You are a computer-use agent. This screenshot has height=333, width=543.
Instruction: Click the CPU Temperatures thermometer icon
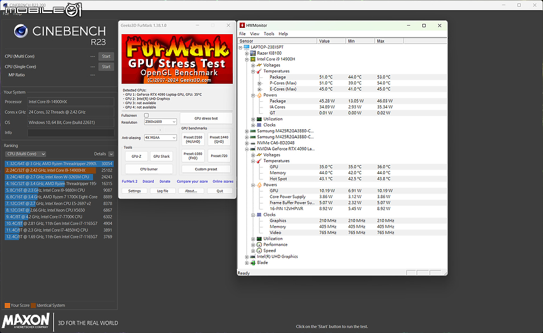[x=259, y=71]
